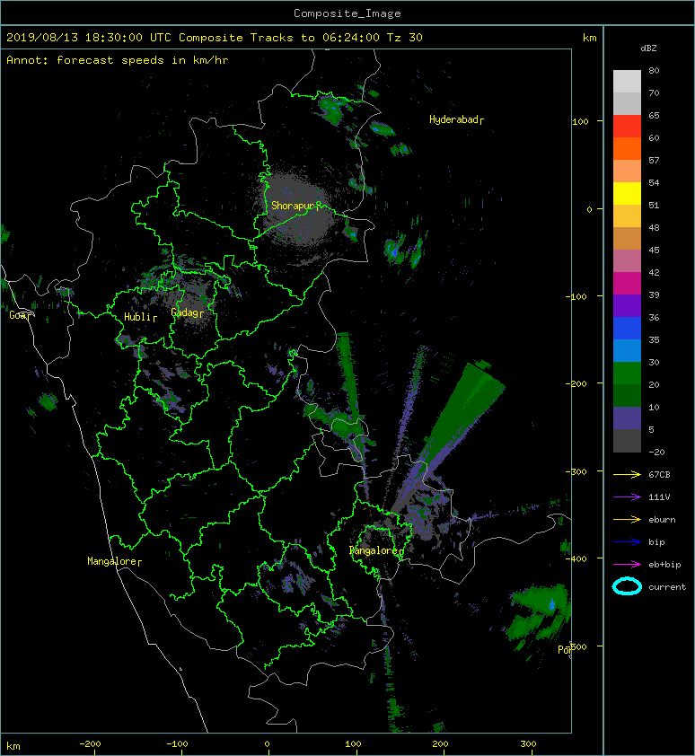Click the 111V legend label
Image resolution: width=695 pixels, height=756 pixels.
[659, 497]
